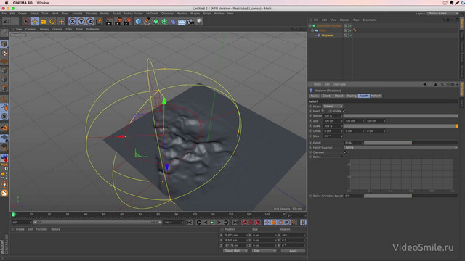The width and height of the screenshot is (465, 261).
Task: Activate the Scale tool
Action: coord(44,22)
